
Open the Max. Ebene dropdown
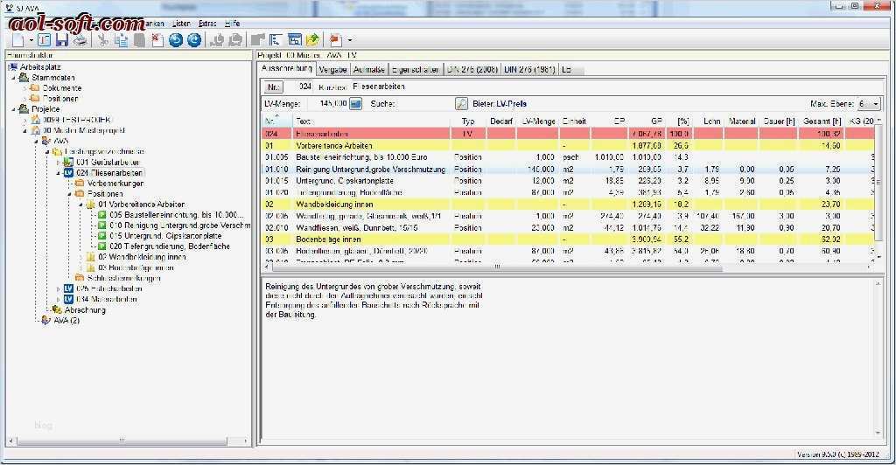click(x=875, y=104)
